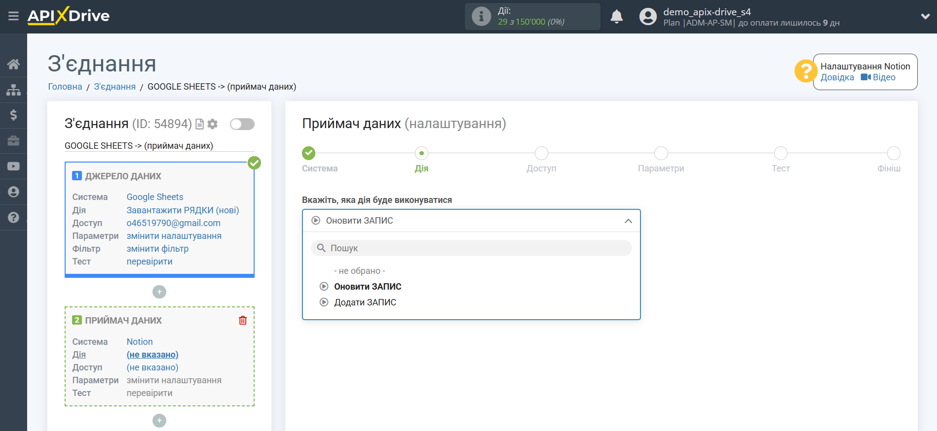
Task: Go to Доступ wizard step
Action: pos(541,153)
